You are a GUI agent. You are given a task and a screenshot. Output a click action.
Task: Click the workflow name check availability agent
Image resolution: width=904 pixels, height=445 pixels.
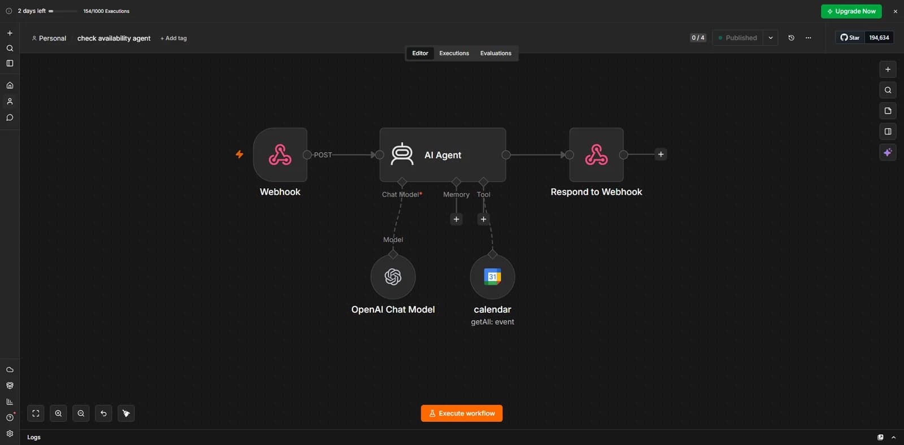(x=114, y=38)
